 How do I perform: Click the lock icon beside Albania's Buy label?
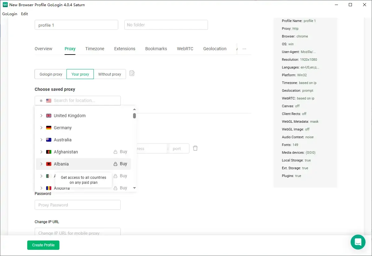click(115, 164)
